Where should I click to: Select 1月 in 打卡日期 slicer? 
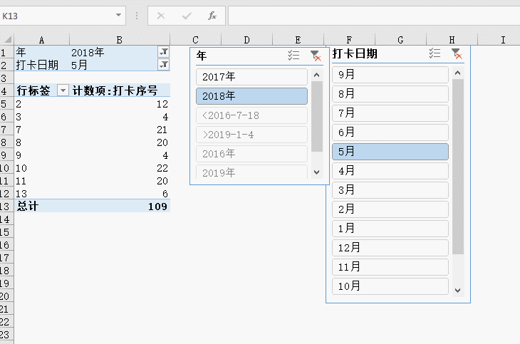tap(390, 229)
